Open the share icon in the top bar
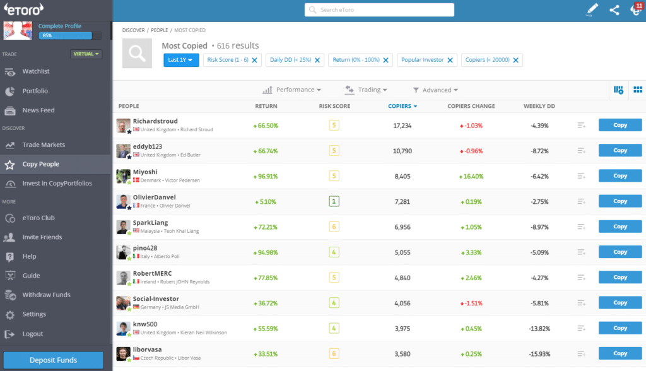This screenshot has width=646, height=371. [614, 10]
